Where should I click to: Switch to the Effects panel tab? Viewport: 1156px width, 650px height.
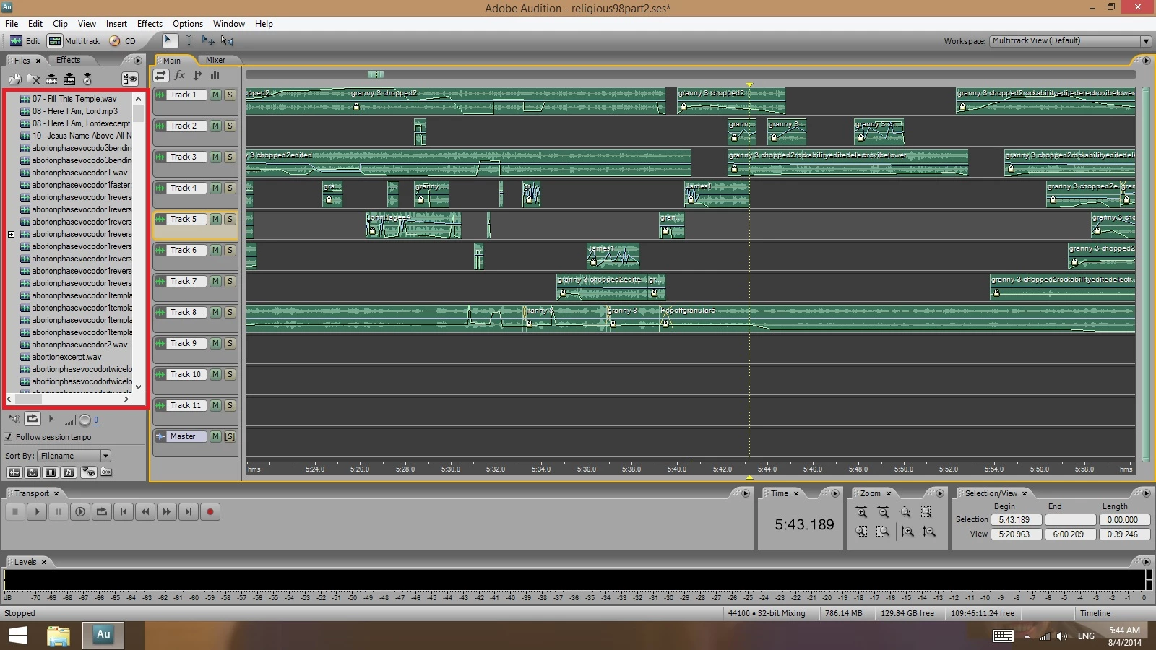[x=68, y=60]
